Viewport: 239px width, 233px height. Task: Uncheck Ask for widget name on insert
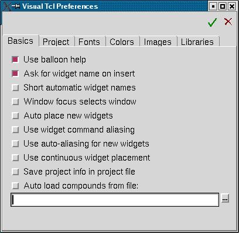(15, 74)
